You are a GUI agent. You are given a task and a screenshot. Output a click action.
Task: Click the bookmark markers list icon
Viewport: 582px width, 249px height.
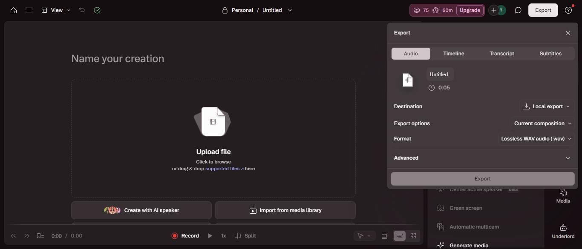[x=40, y=236]
